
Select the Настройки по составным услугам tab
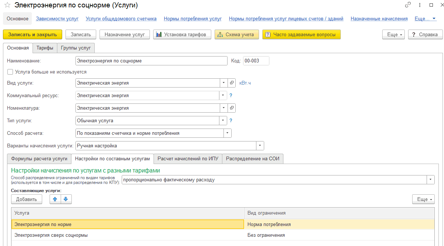coord(112,159)
